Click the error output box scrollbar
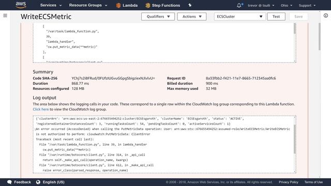Viewport: 331px width, 186px height. [x=295, y=28]
